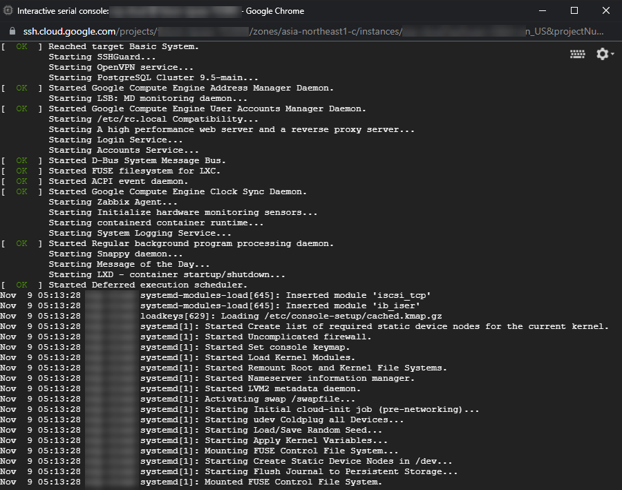This screenshot has height=490, width=622.
Task: Click the 'Starting SSHGuard...' line
Action: tap(102, 57)
